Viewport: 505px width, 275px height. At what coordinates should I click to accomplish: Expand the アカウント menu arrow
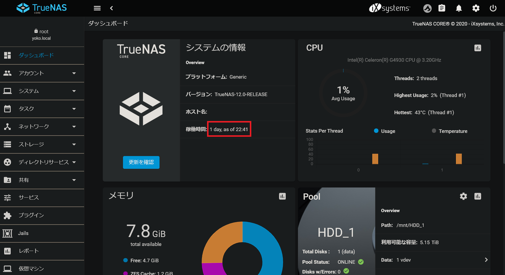(x=74, y=73)
